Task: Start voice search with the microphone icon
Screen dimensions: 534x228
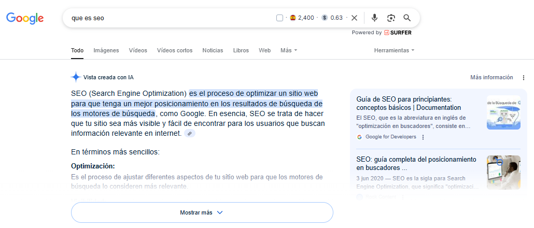Action: point(375,18)
